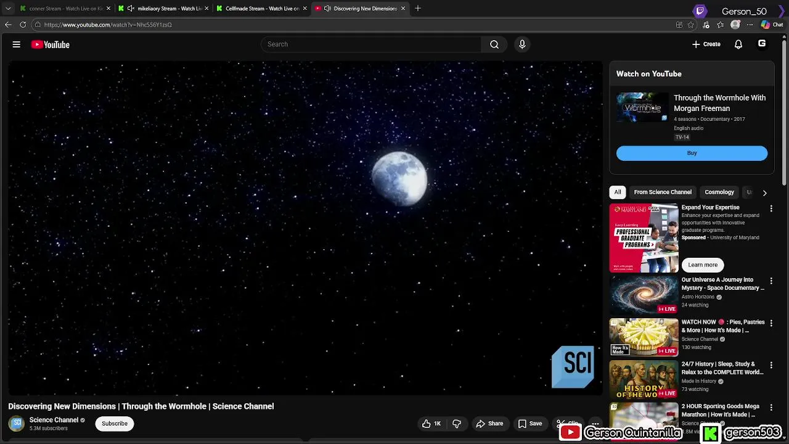Click the blue Buy button
The image size is (789, 444).
692,153
